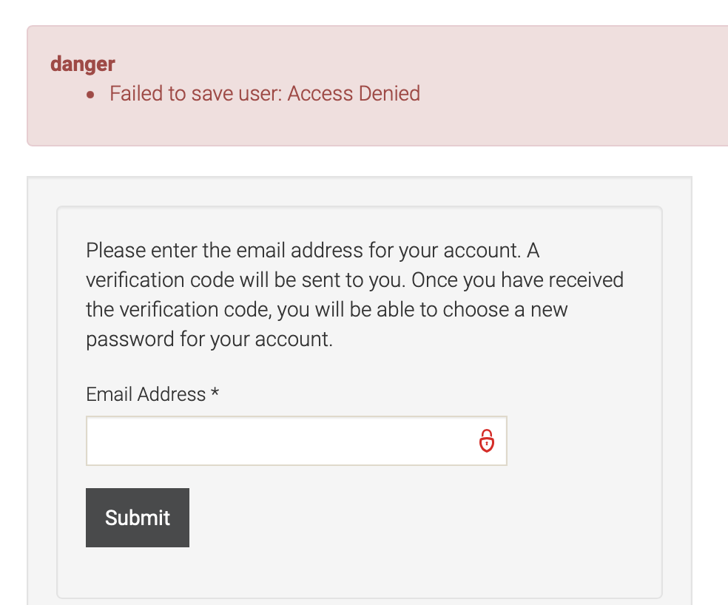The height and width of the screenshot is (605, 728).
Task: Click the bullet point before the error message
Action: (x=90, y=95)
